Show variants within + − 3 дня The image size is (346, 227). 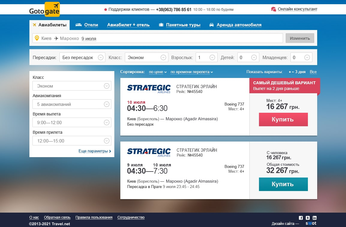[297, 72]
